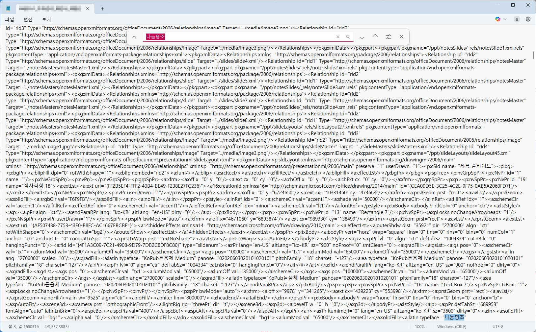This screenshot has width=536, height=332.
Task: Open the Copilot button
Action: tap(498, 19)
